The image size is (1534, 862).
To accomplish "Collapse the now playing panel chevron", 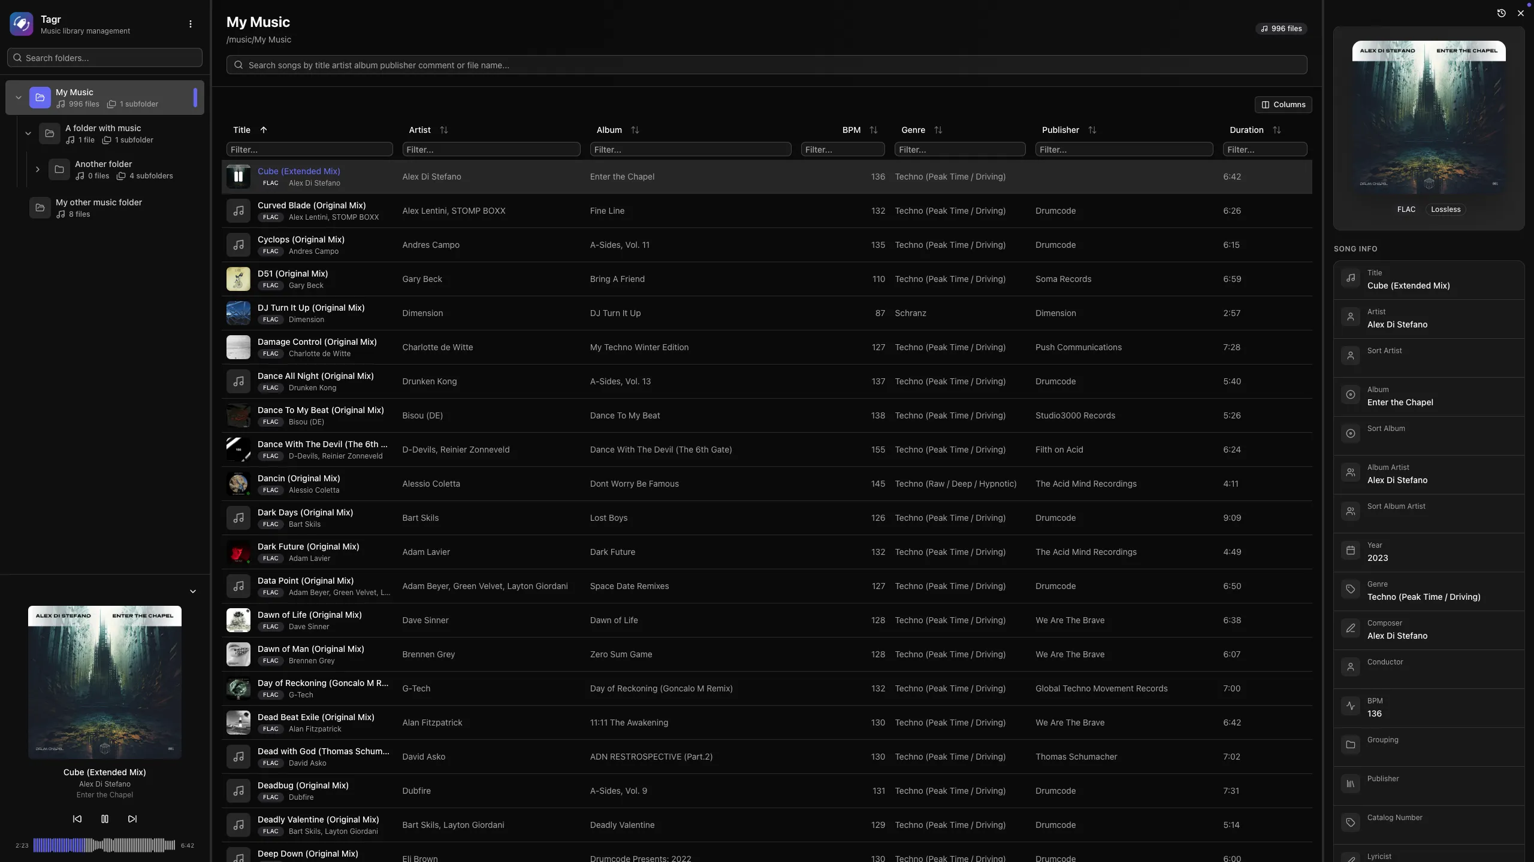I will point(193,591).
